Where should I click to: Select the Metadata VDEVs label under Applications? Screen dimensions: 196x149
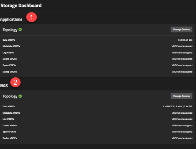(11, 46)
